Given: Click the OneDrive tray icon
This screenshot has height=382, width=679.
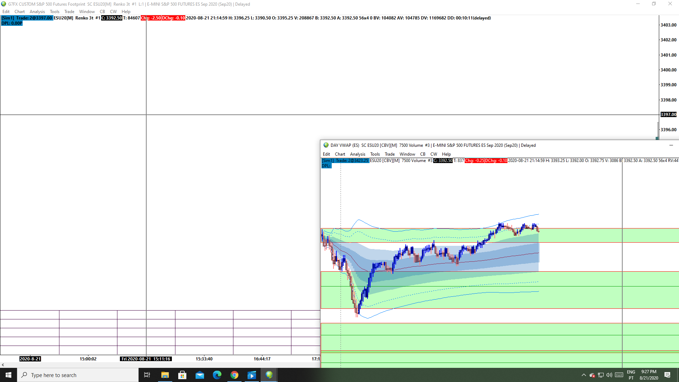Looking at the screenshot, I should coord(592,375).
